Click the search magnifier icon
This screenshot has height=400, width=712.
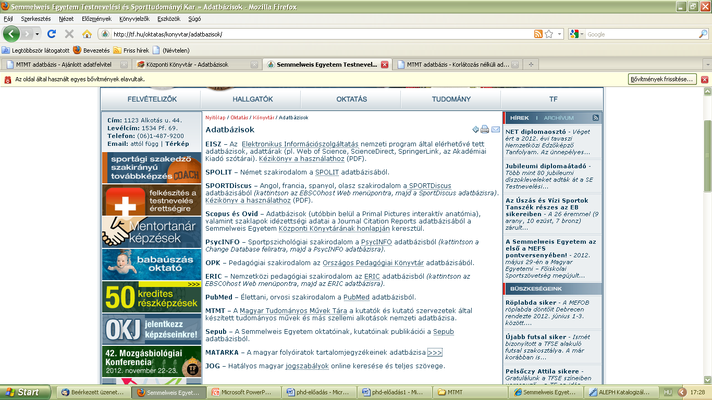(703, 34)
